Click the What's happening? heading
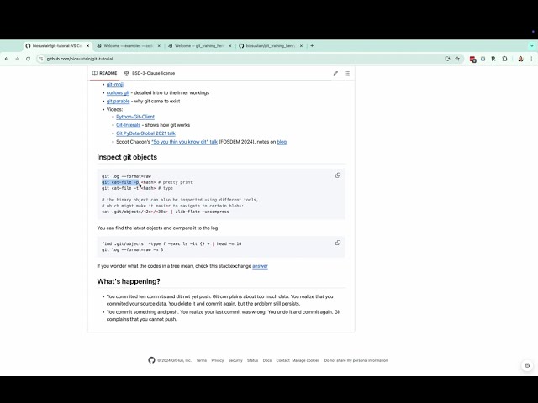 [x=129, y=282]
